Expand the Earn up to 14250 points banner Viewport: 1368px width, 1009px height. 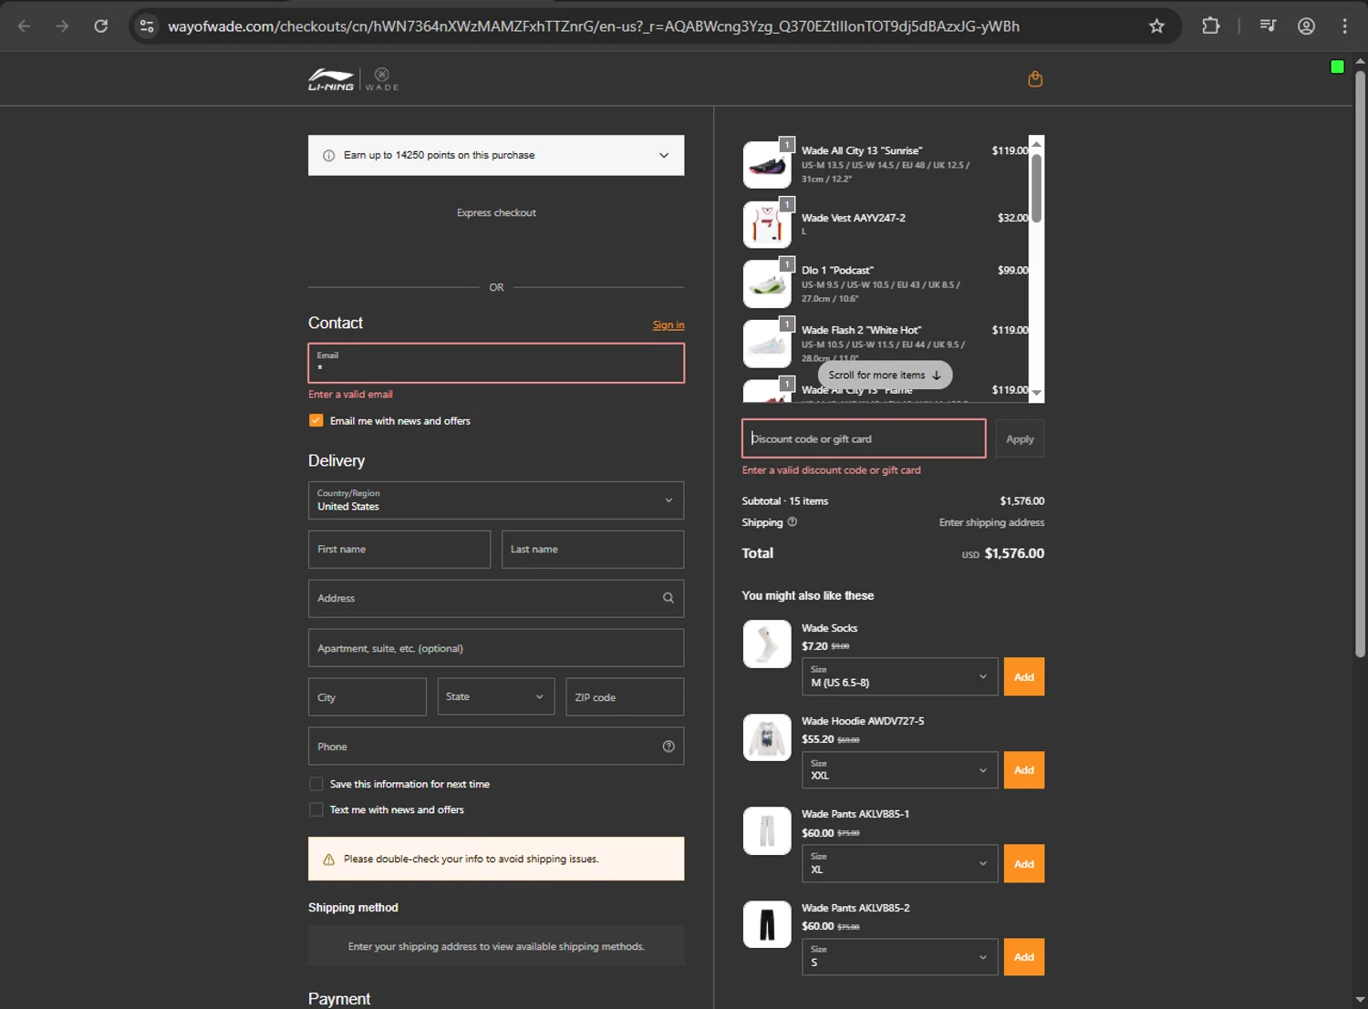tap(496, 156)
